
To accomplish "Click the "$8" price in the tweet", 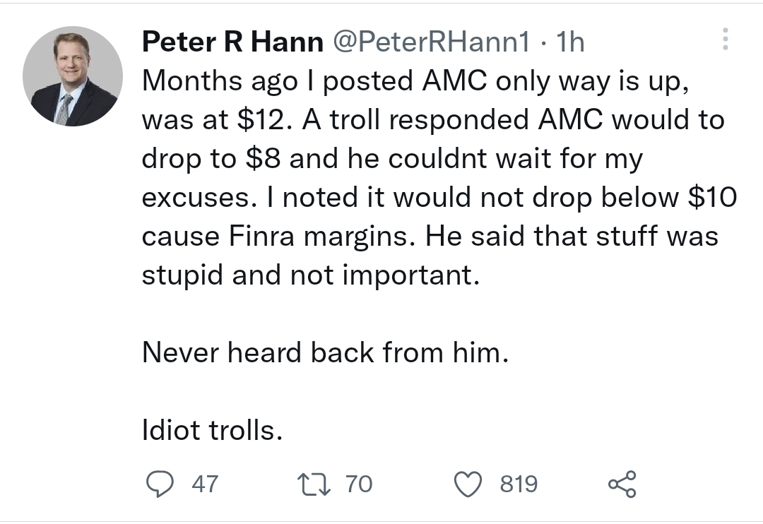I will [264, 159].
